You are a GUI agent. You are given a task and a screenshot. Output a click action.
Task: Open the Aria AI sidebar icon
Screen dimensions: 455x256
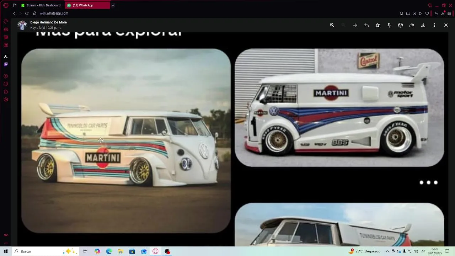click(6, 57)
